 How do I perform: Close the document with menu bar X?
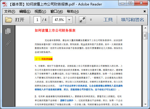(145, 12)
